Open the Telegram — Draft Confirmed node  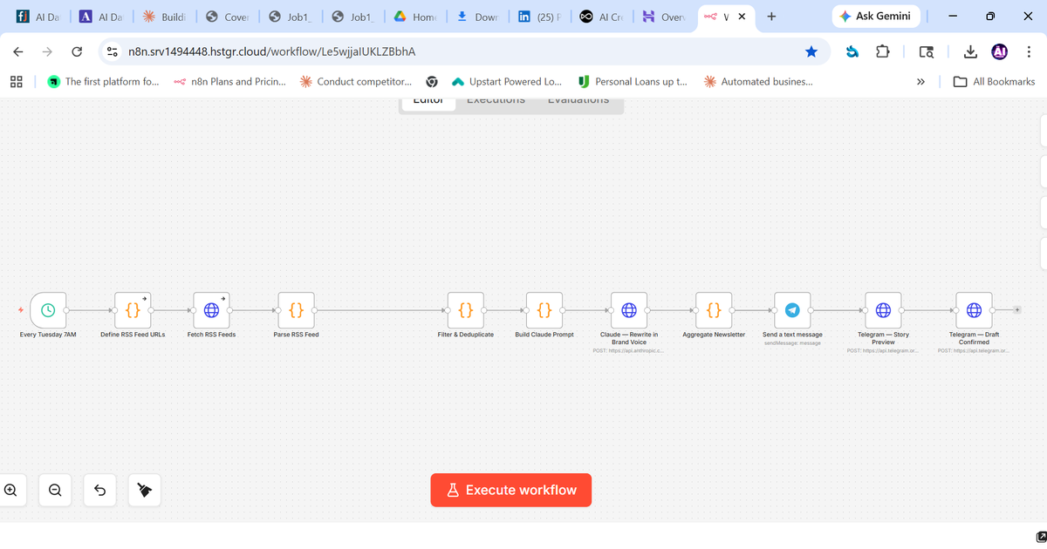point(975,309)
